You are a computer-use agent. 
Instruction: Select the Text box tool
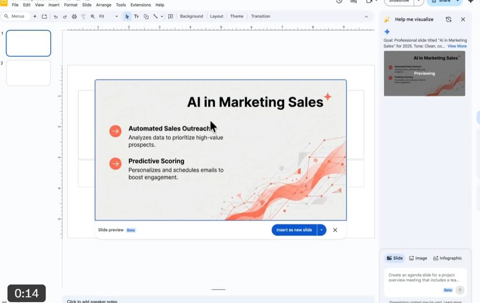click(136, 16)
